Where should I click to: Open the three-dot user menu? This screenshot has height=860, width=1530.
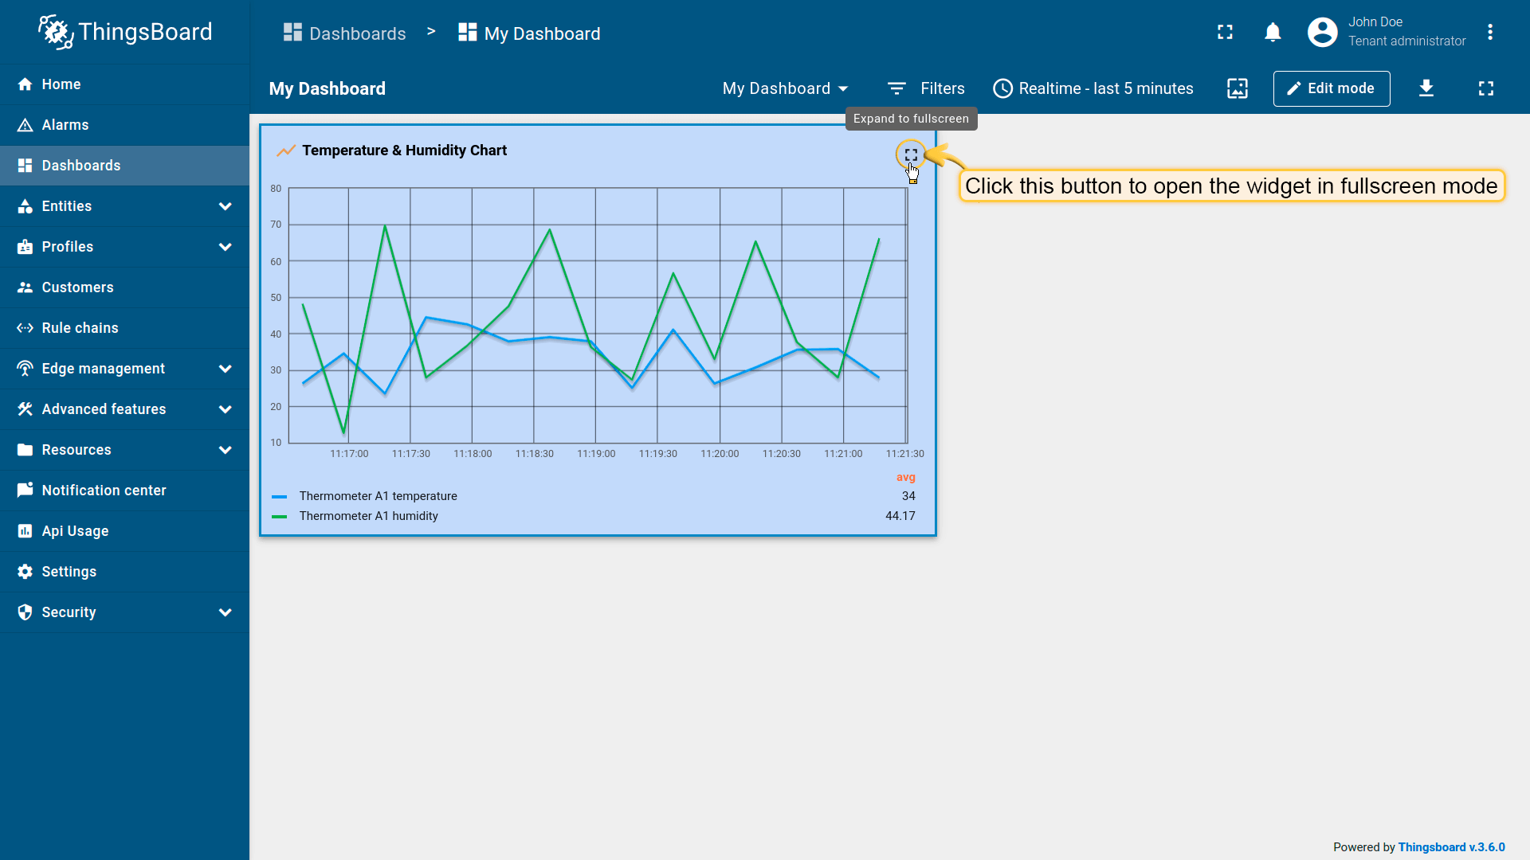point(1489,33)
